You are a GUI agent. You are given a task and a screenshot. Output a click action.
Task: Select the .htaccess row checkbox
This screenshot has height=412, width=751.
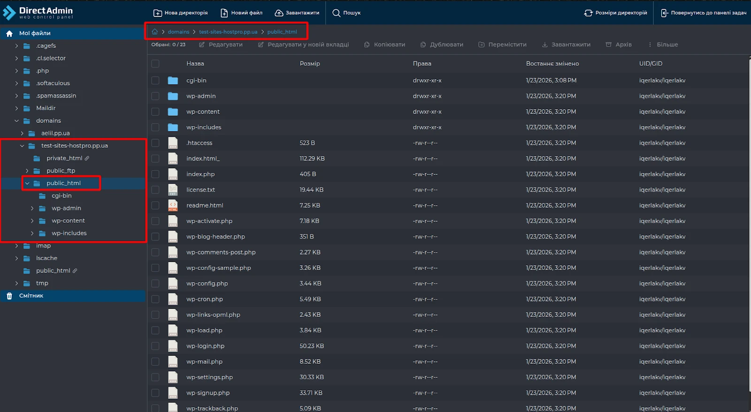click(155, 143)
